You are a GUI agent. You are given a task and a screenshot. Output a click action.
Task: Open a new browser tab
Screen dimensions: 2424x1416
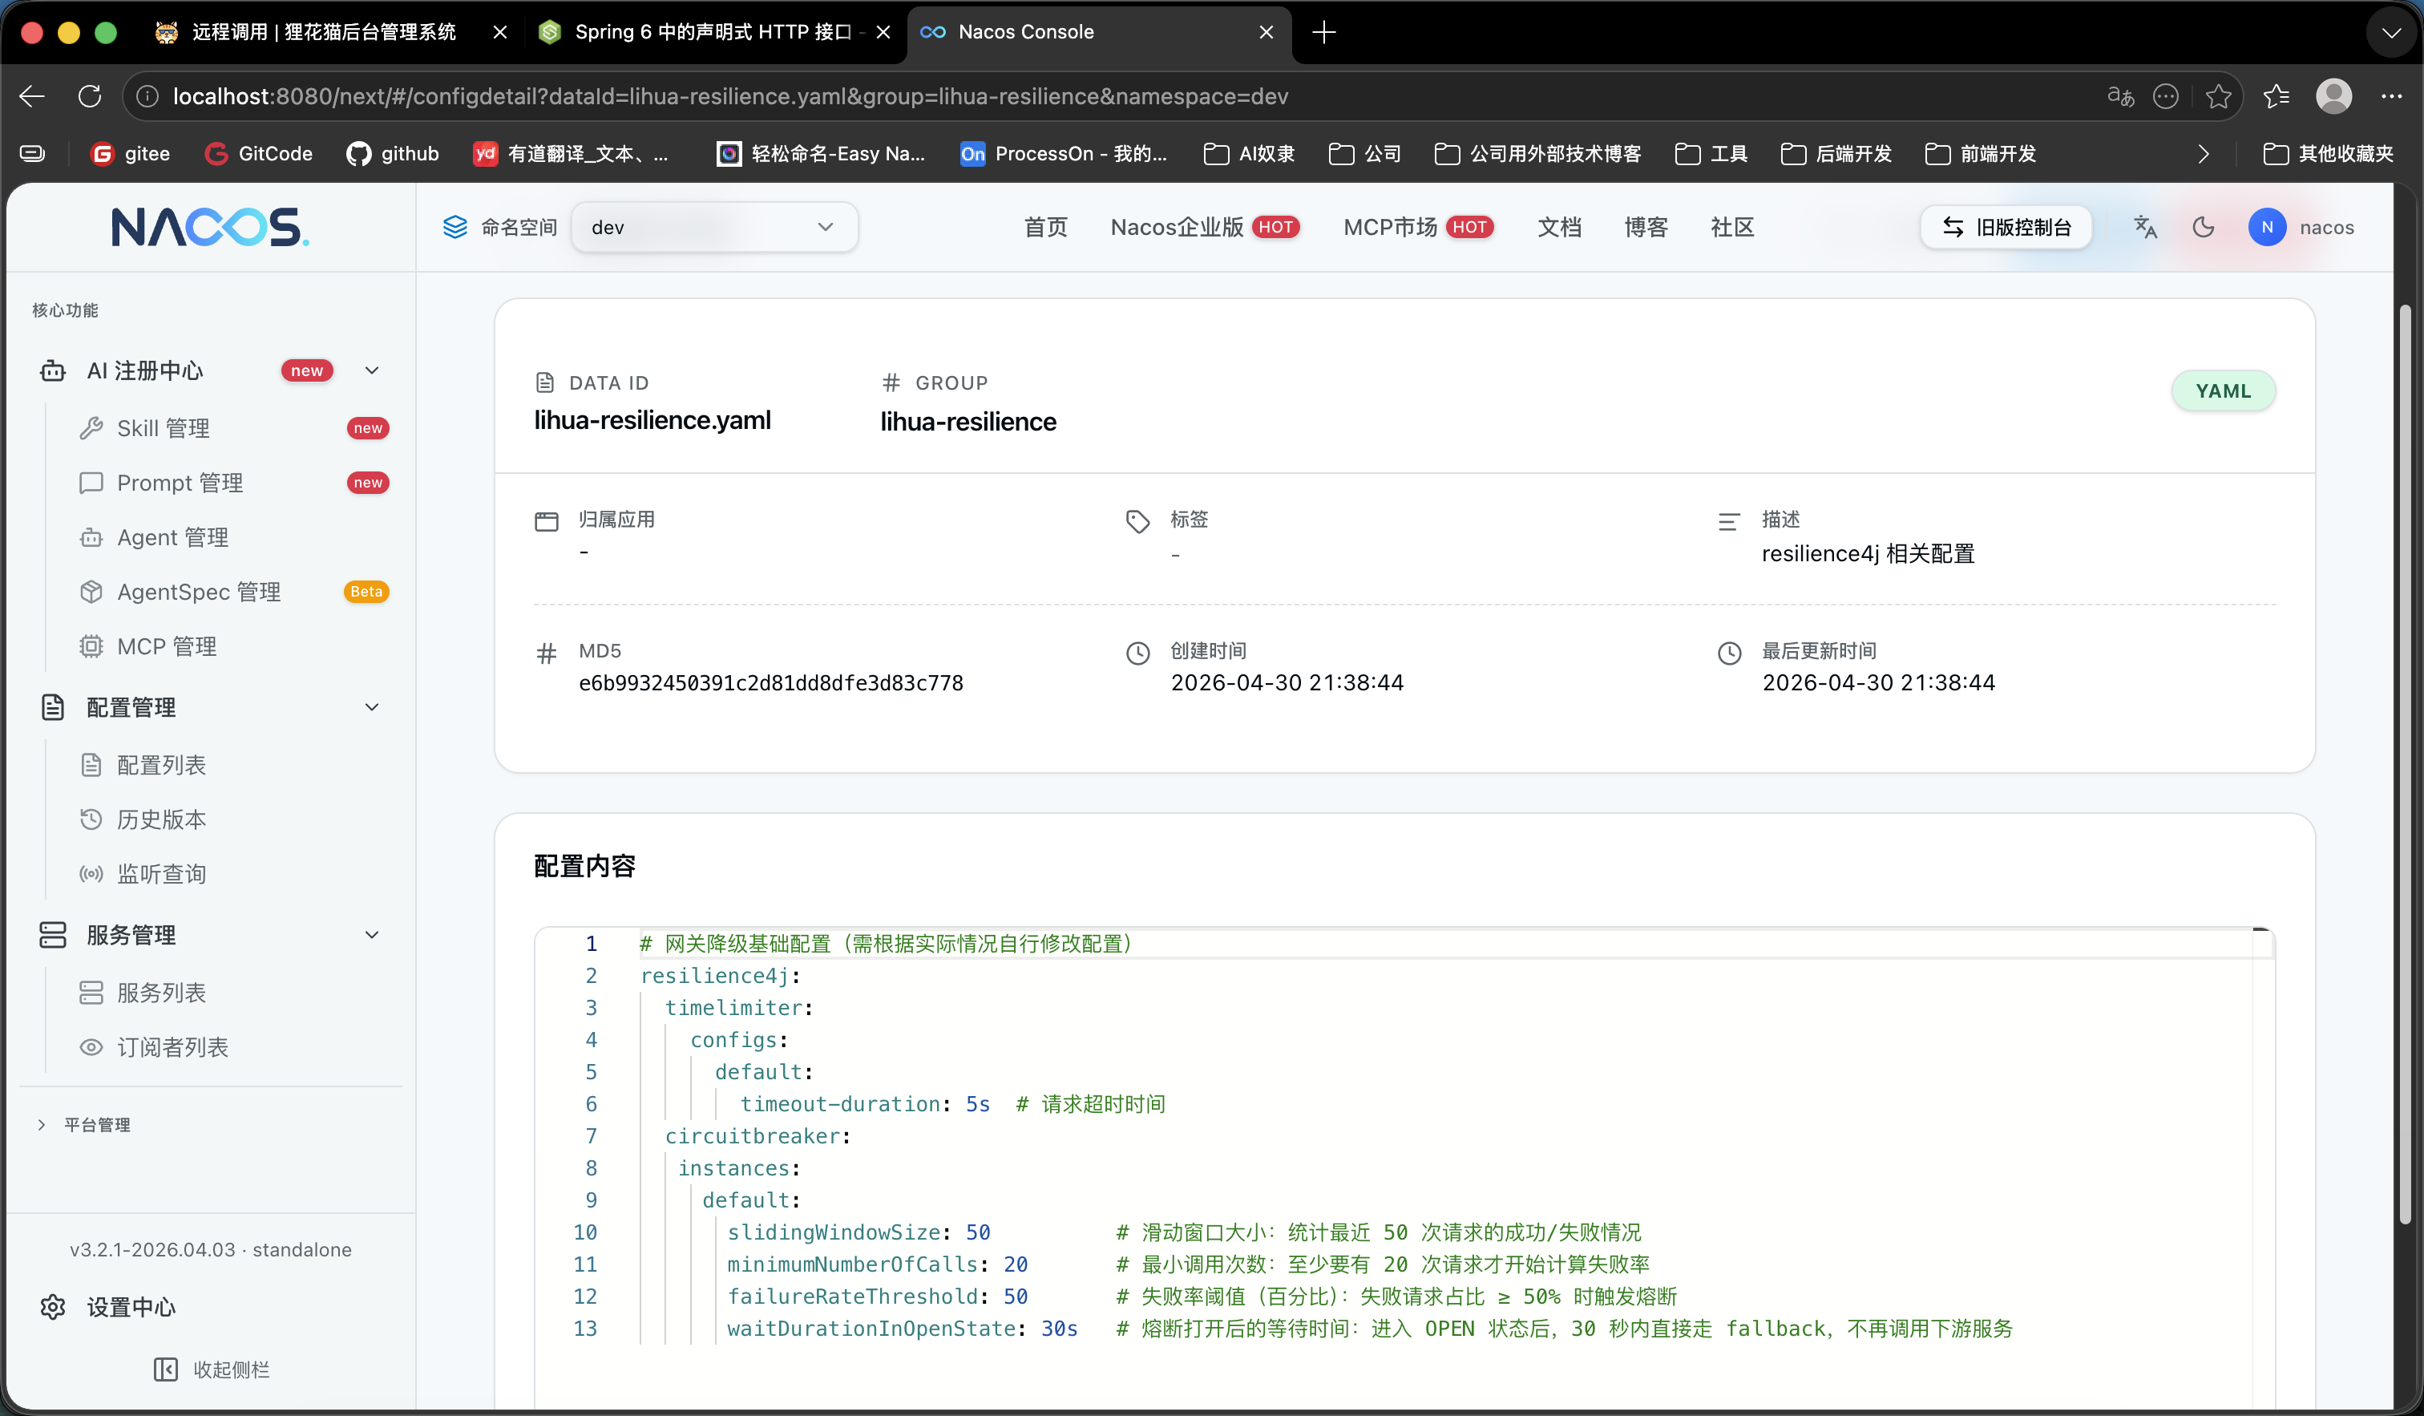click(x=1323, y=33)
